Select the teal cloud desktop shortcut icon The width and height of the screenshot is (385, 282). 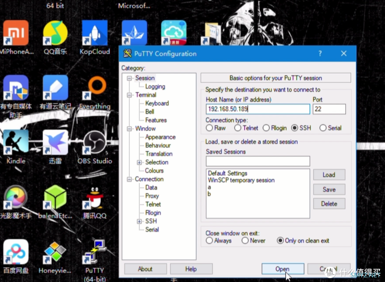174,33
